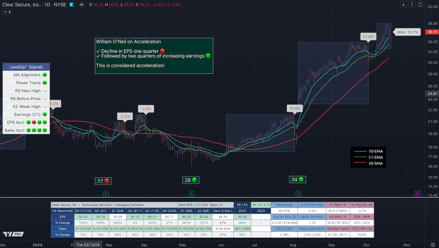Viewport: 439px width, 248px height.
Task: Click the cyan 10-EMA legend line swatch
Action: click(x=361, y=151)
